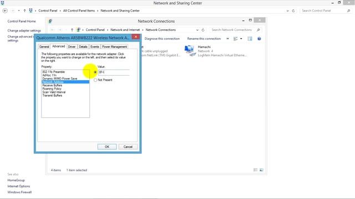Switch to details view icon in status bar

click(255, 170)
